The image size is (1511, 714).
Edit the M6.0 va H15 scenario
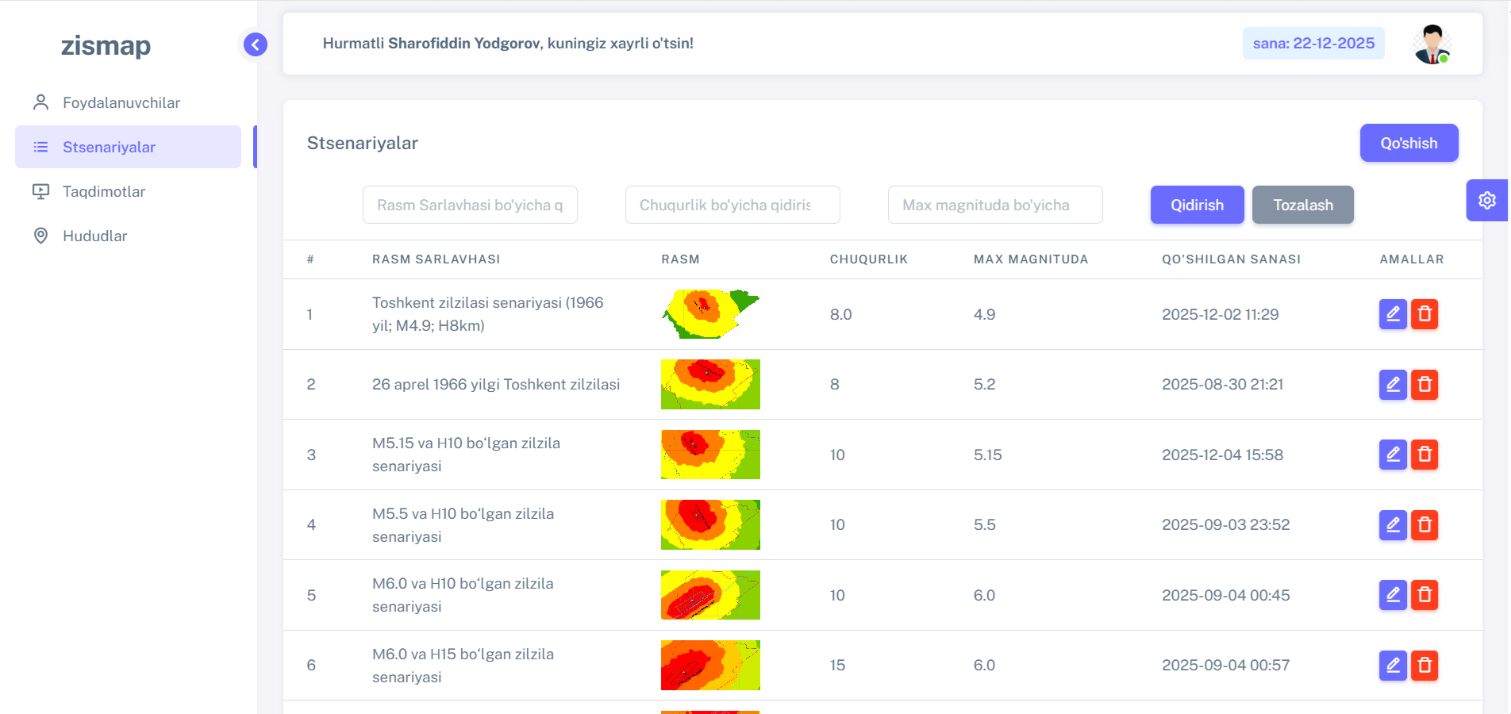click(1392, 666)
